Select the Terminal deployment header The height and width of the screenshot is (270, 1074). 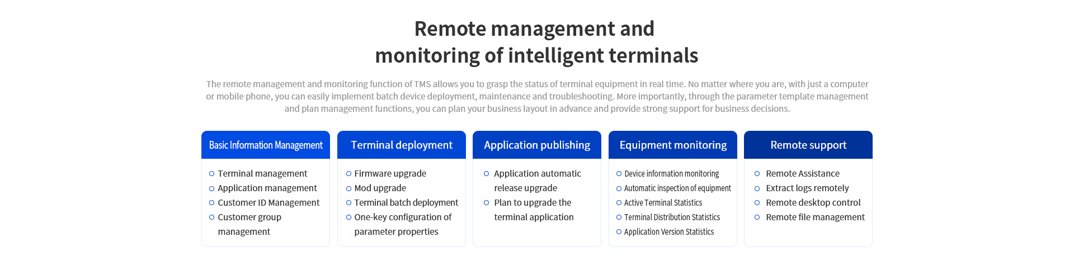402,145
